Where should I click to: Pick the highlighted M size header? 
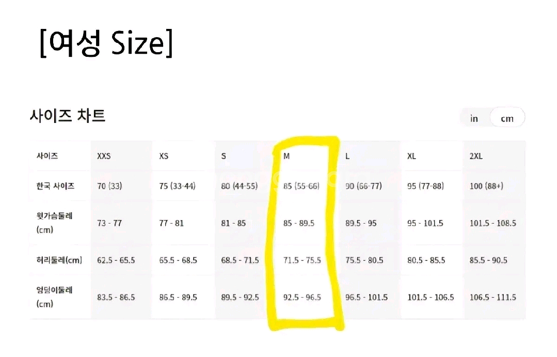[287, 156]
